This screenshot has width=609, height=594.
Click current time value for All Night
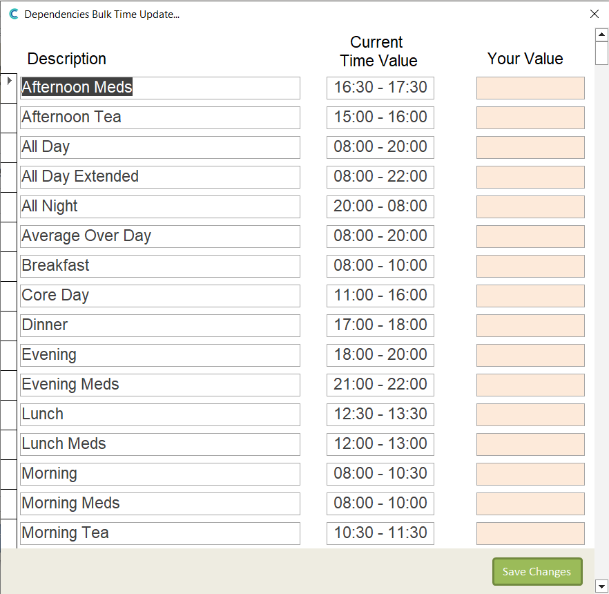point(380,207)
